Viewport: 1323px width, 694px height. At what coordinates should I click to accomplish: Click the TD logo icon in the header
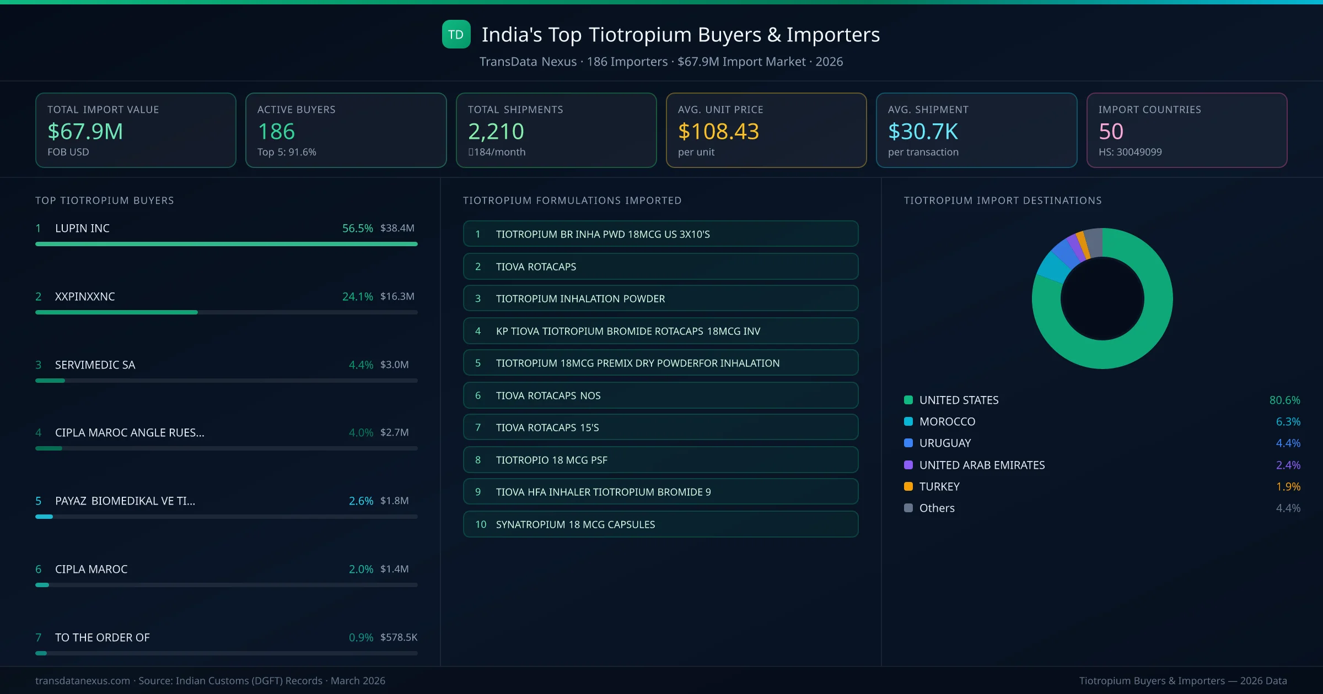click(456, 35)
